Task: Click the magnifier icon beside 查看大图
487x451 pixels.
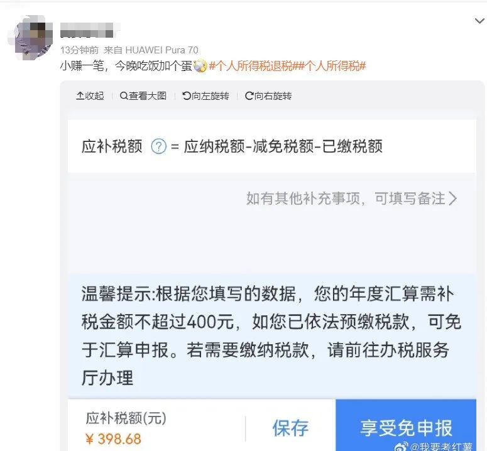Action: [x=124, y=96]
